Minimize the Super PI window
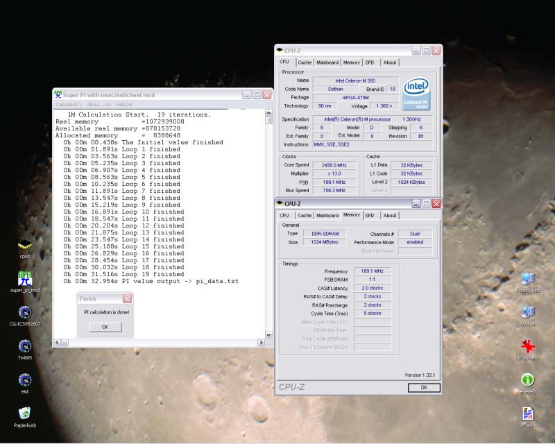Viewport: 555px width, 444px height. pyautogui.click(x=247, y=95)
